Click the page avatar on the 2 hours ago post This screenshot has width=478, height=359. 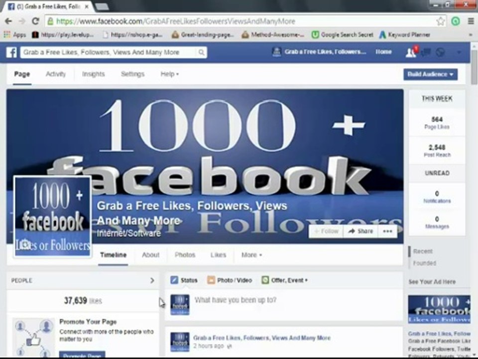coord(180,342)
